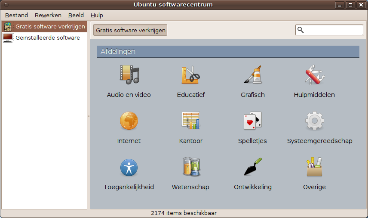The image size is (368, 218).
Task: Maximize the Ubuntu softwarecentrum window
Action: tap(350, 5)
